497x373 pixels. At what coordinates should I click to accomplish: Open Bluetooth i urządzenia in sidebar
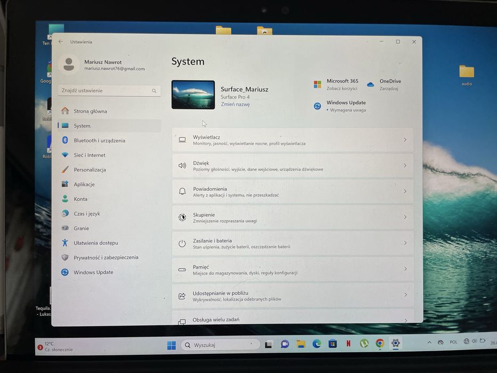click(109, 140)
